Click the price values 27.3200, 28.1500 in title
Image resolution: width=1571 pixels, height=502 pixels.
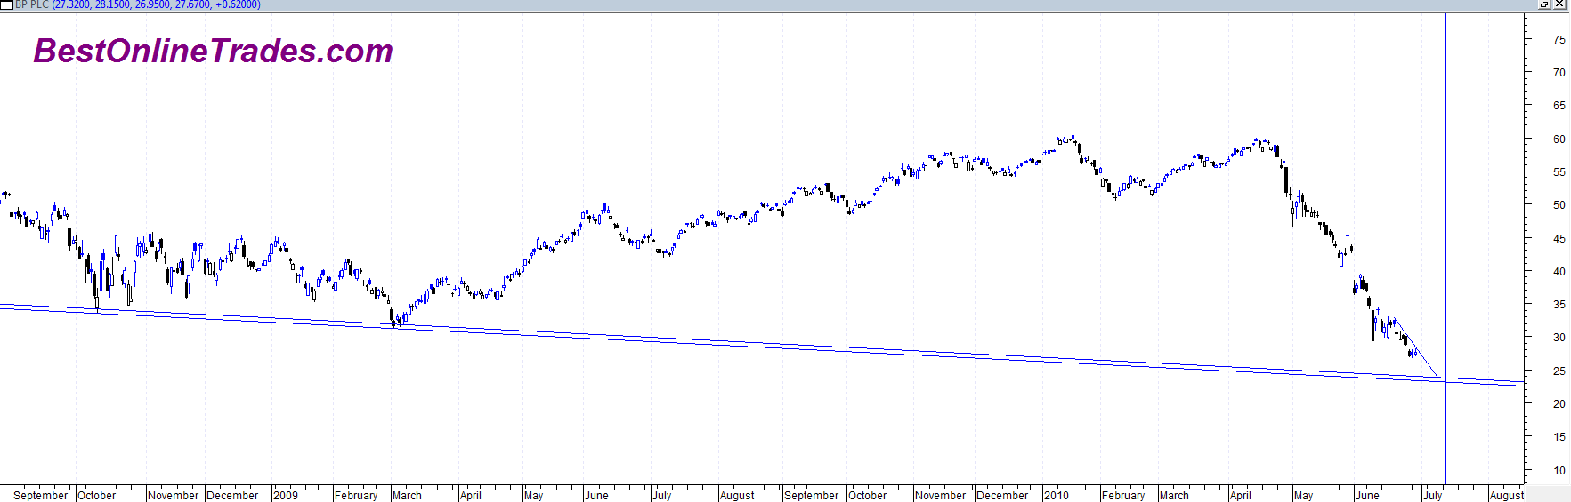(93, 4)
